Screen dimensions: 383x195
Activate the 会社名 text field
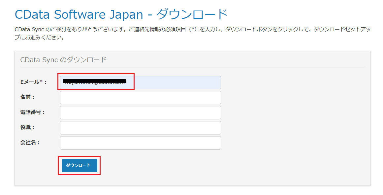[x=141, y=143]
